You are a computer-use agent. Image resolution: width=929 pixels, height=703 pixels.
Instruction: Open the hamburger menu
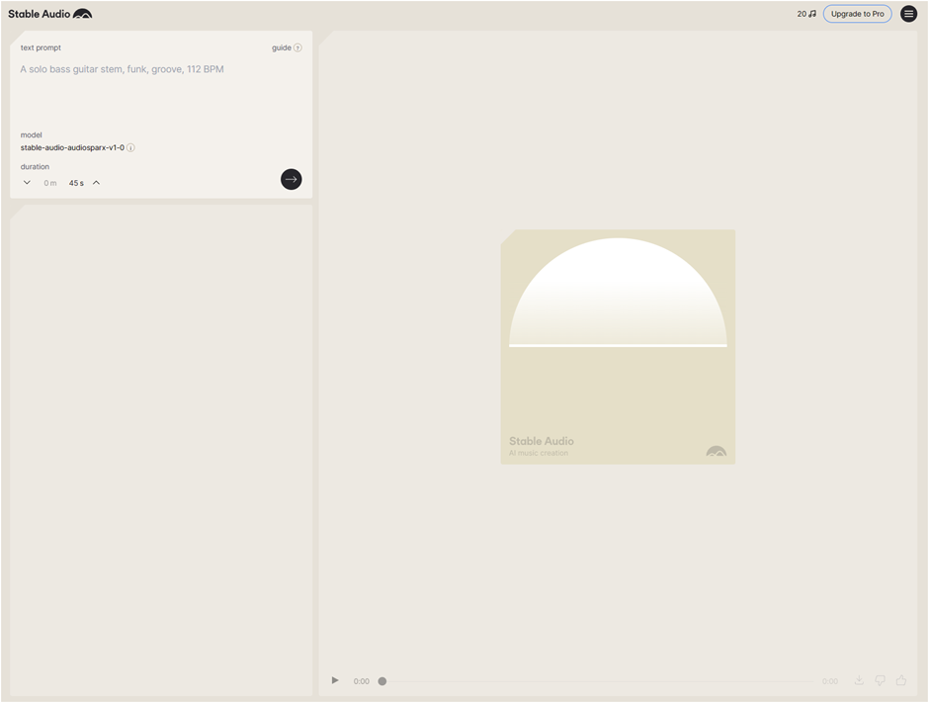(x=908, y=14)
